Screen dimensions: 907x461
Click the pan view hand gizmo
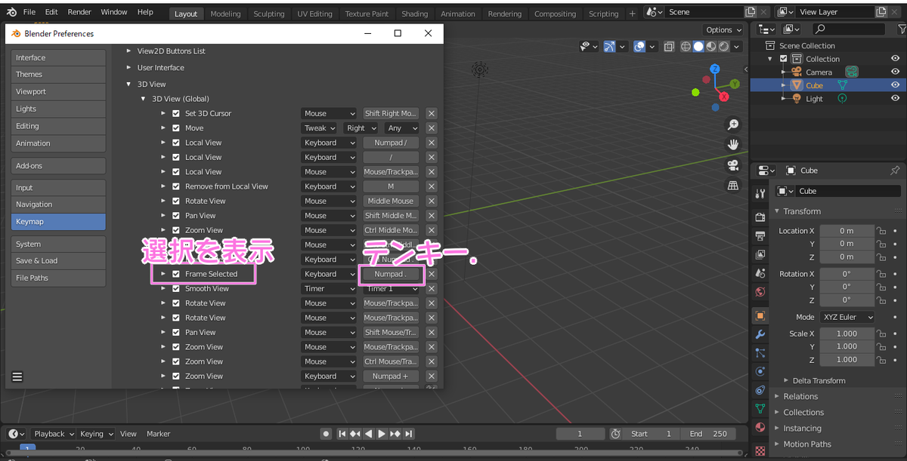(732, 144)
